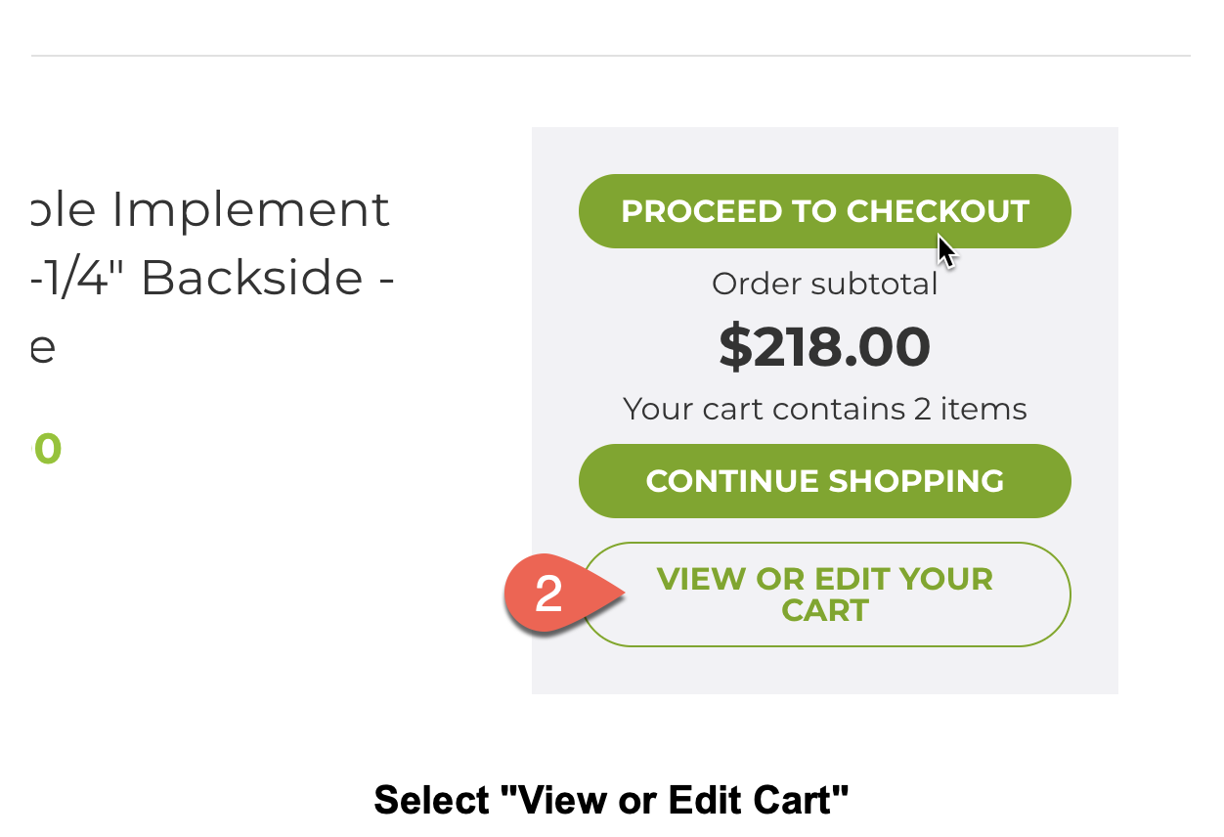Click the letter 'e' on title's last line
This screenshot has width=1224, height=837.
pos(42,349)
